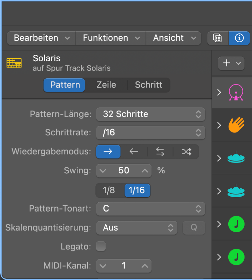
Task: Activate the shuffle playback mode
Action: click(x=186, y=152)
